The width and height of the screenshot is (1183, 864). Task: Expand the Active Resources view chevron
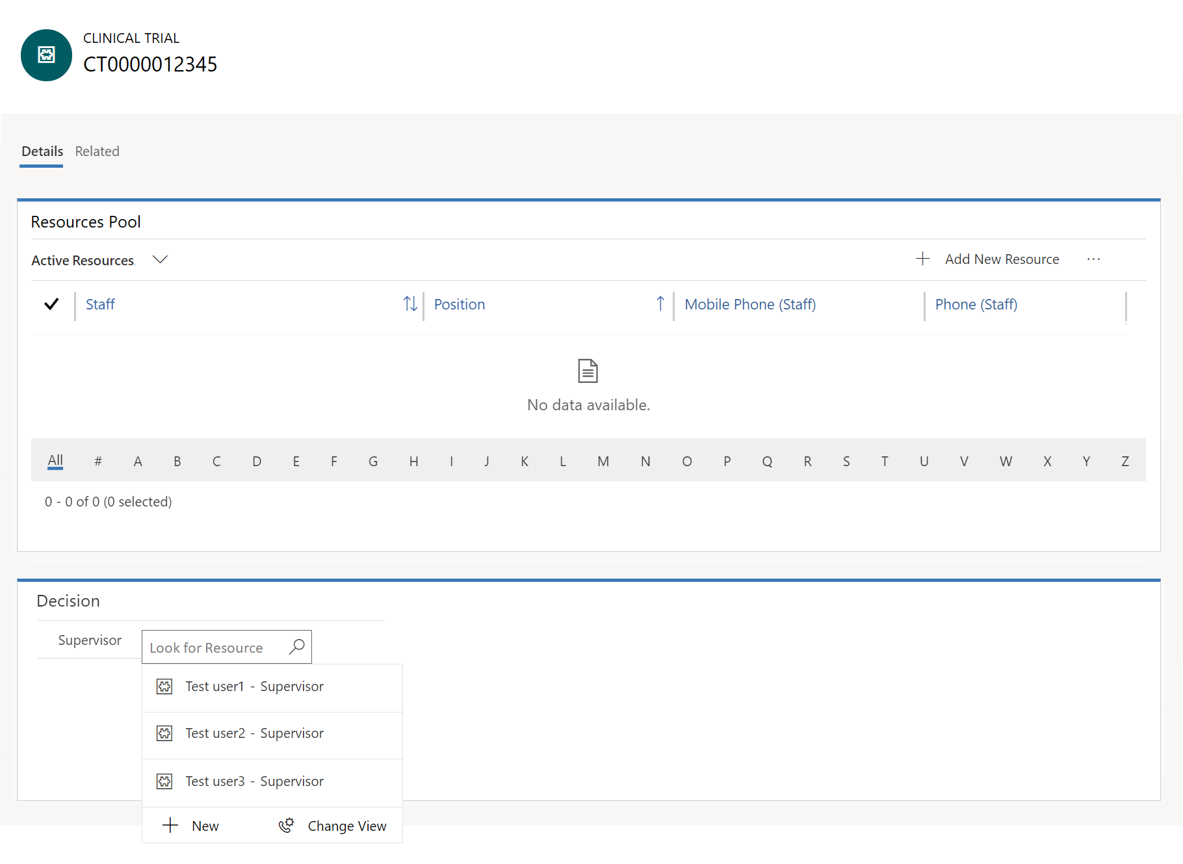point(160,259)
